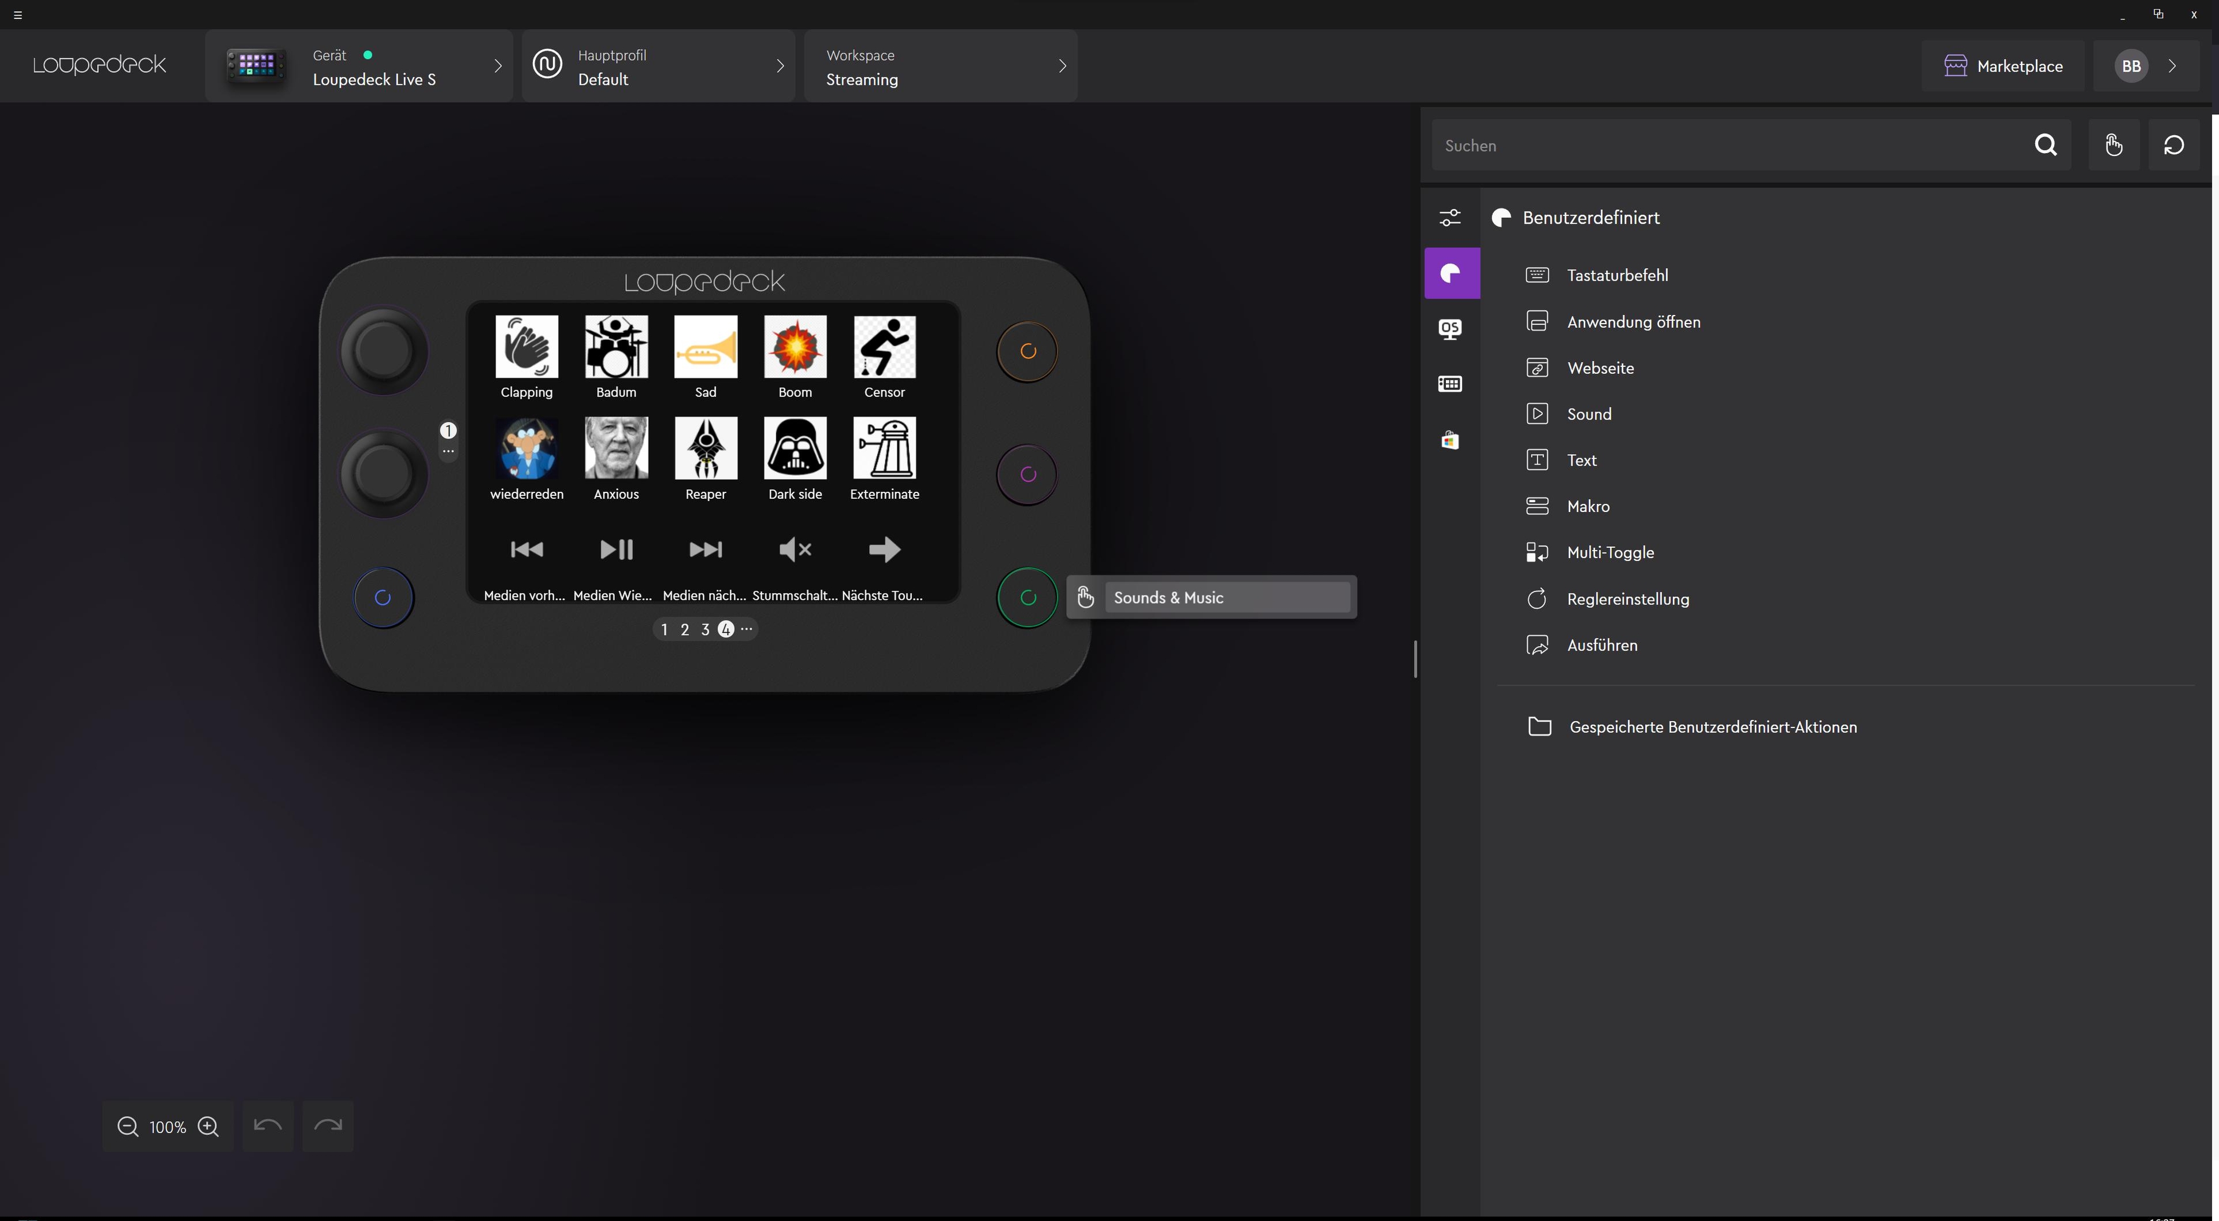Viewport: 2219px width, 1221px height.
Task: Click the zoom-in plus magnifier
Action: click(209, 1126)
